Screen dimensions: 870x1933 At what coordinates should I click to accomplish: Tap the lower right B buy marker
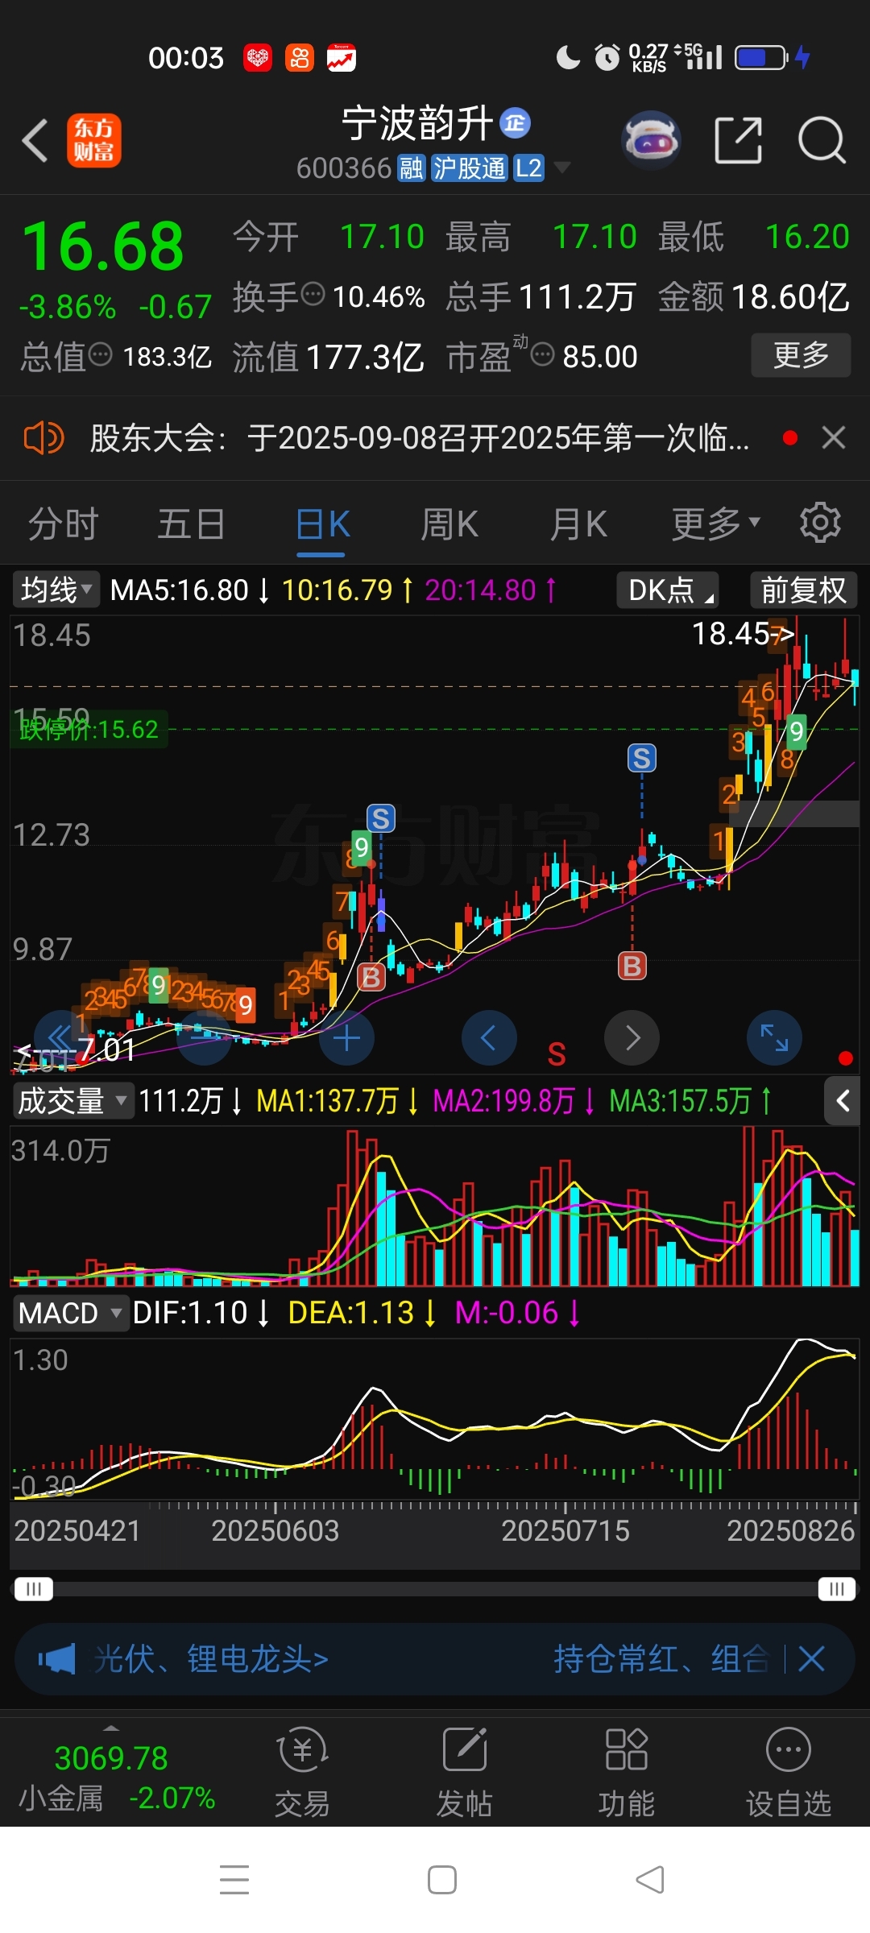pos(632,965)
